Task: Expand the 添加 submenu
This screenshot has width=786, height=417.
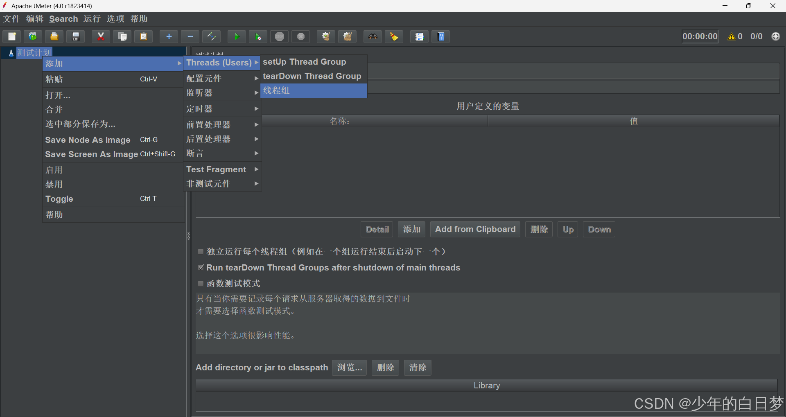Action: pyautogui.click(x=113, y=63)
